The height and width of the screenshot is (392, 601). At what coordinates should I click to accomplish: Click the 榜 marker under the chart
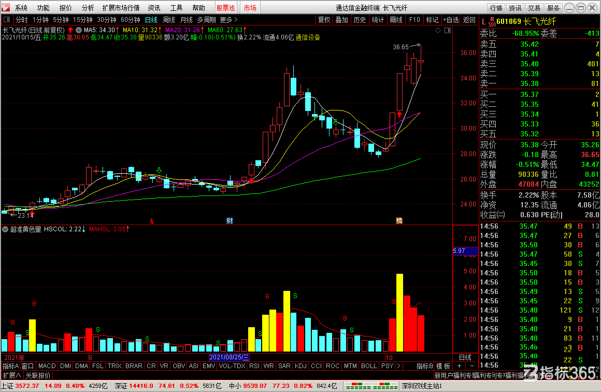pos(399,220)
